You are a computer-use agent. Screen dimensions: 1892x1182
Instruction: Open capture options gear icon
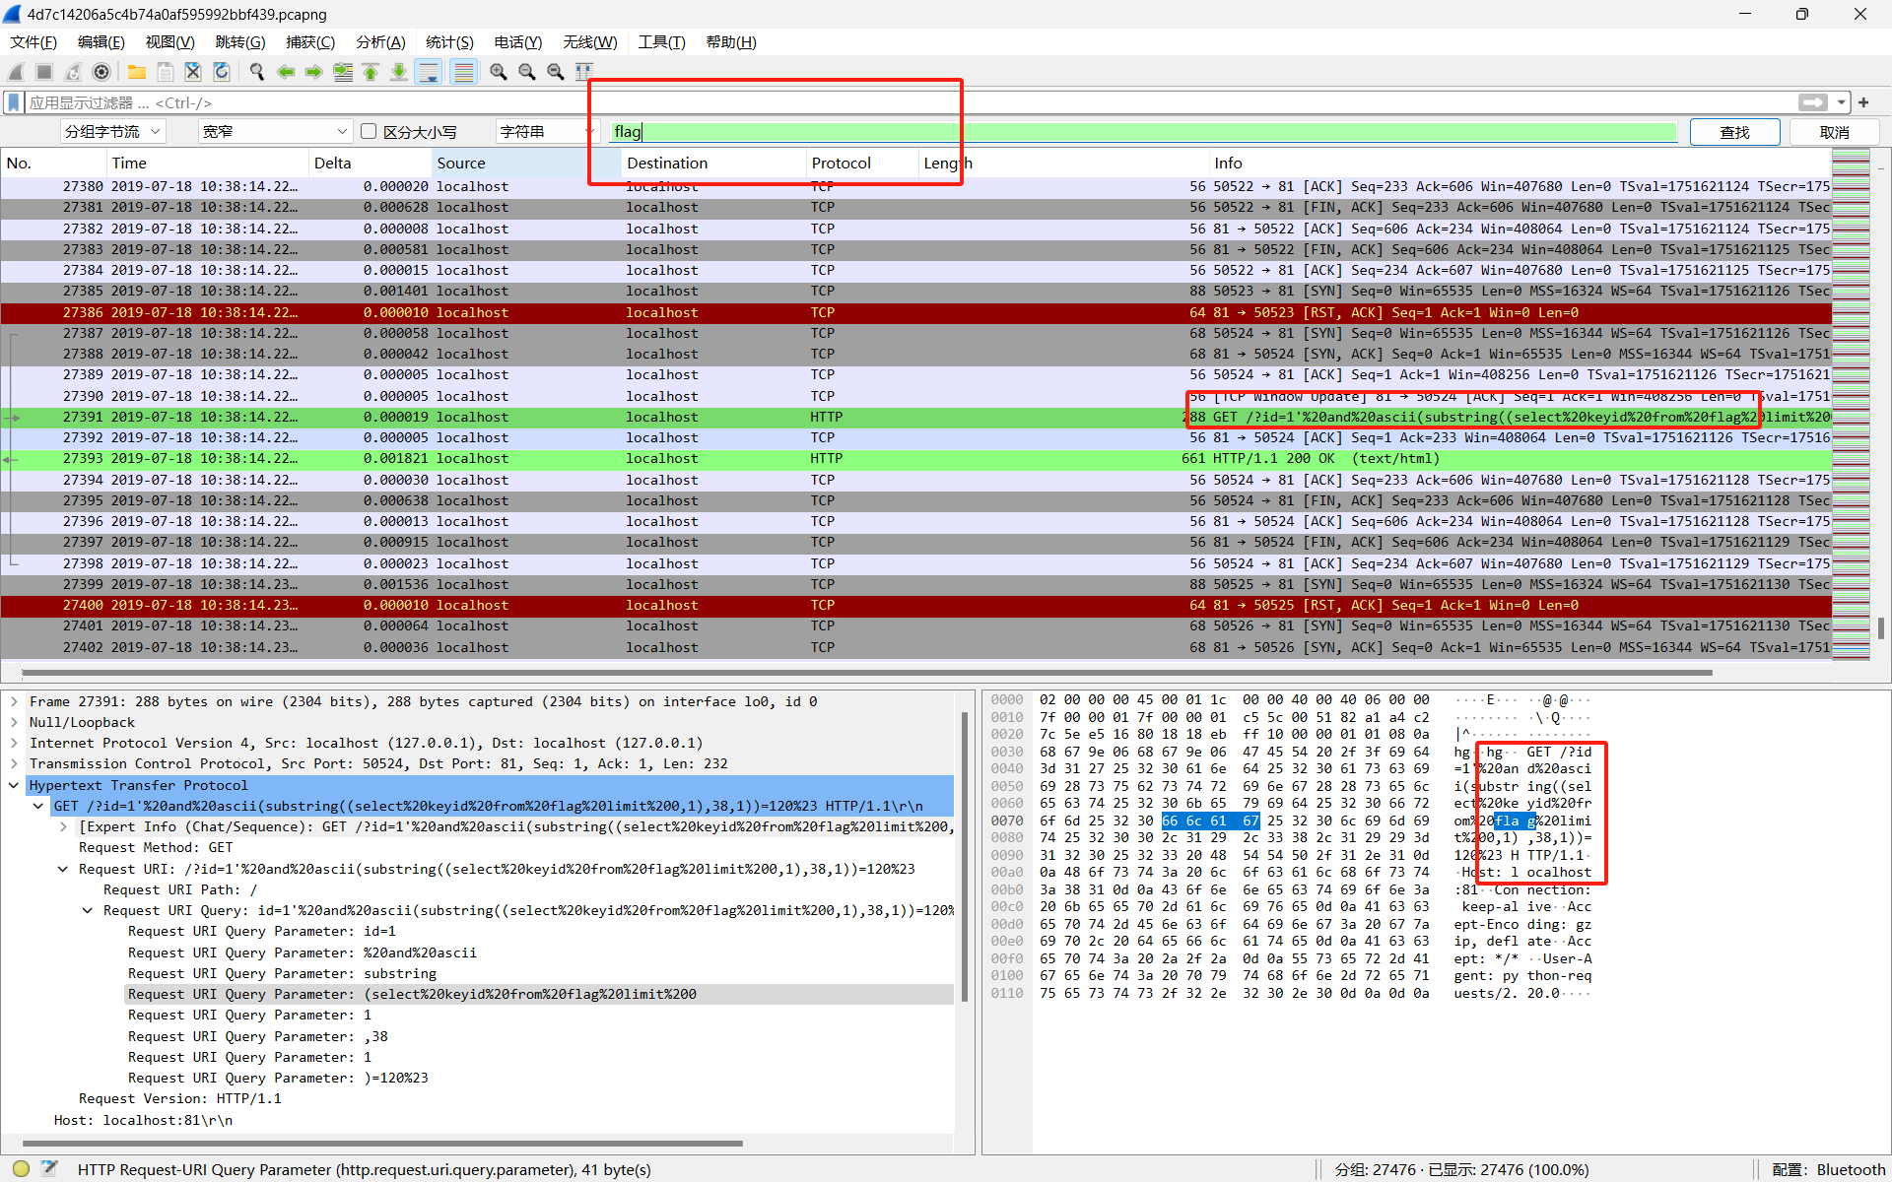pyautogui.click(x=101, y=72)
